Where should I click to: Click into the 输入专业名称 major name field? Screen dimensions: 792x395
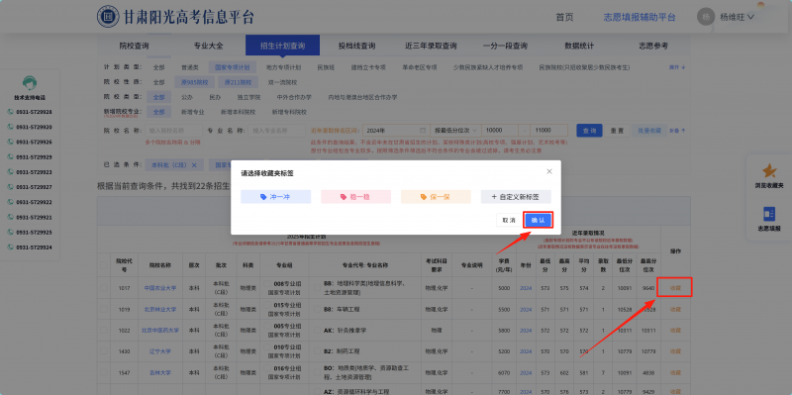(277, 131)
